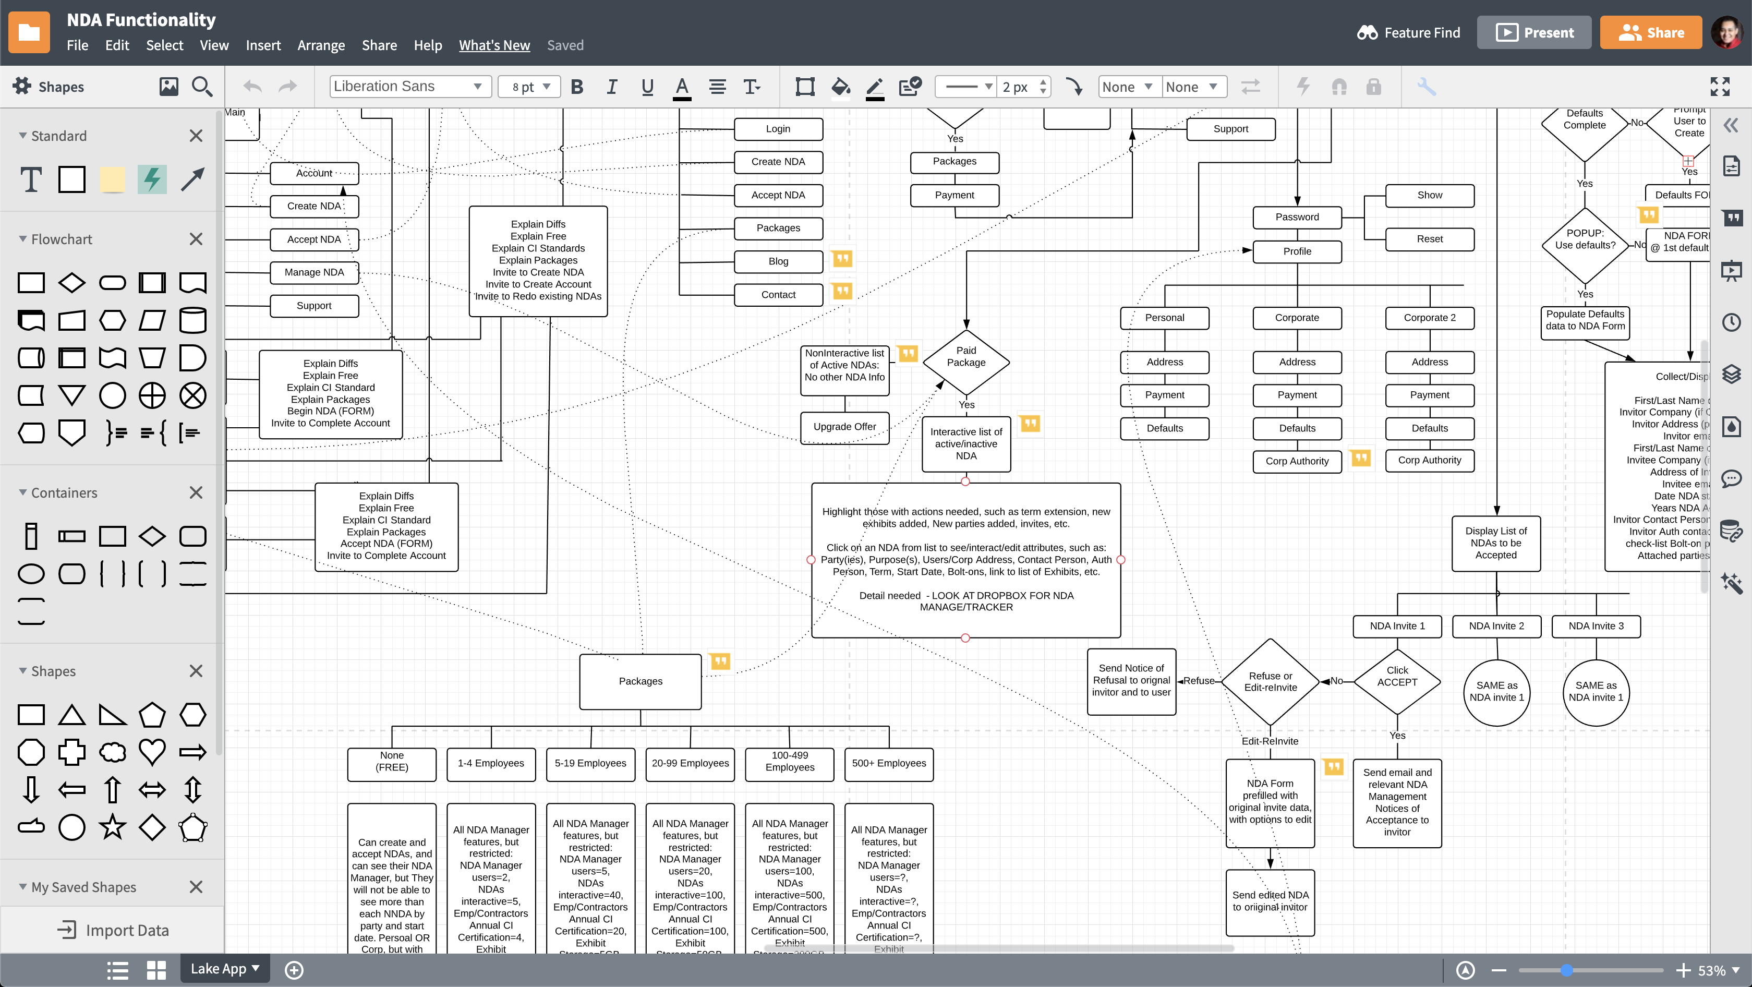
Task: Click the Present button
Action: point(1534,32)
